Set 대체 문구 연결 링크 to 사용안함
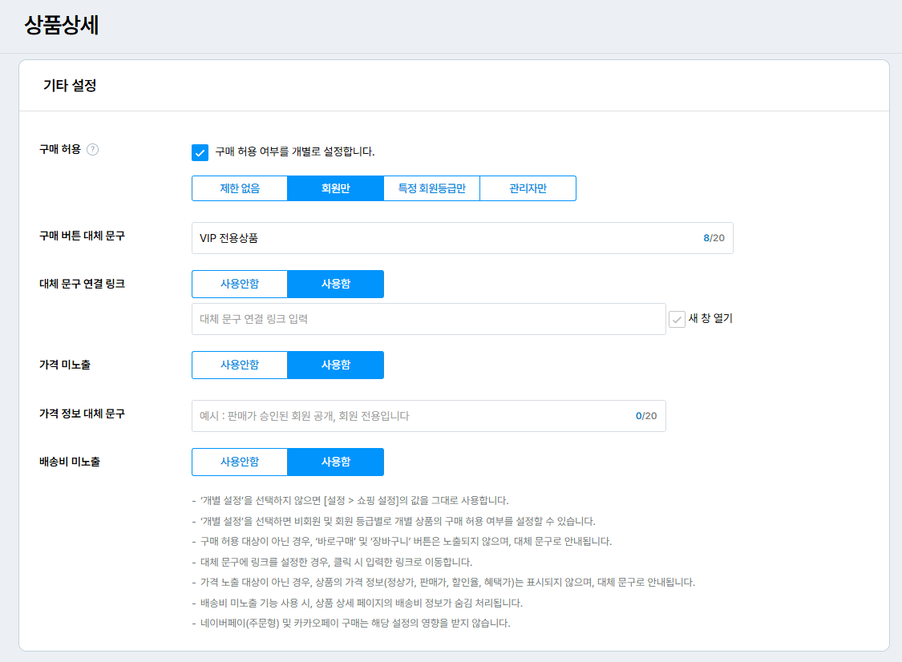The height and width of the screenshot is (662, 902). pyautogui.click(x=240, y=285)
